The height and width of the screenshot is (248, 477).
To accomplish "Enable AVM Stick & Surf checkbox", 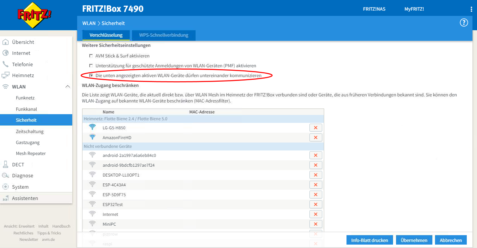I will [91, 56].
